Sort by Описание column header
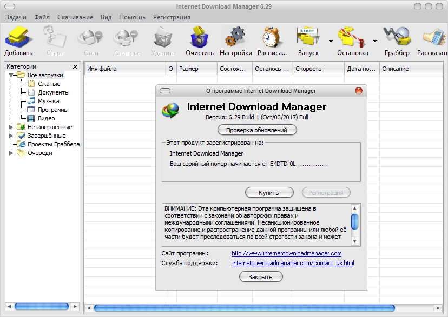This screenshot has width=448, height=317. point(411,69)
